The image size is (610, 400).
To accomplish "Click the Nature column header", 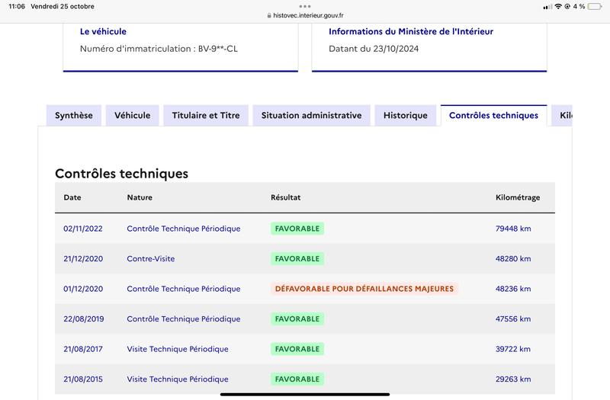I will (140, 197).
